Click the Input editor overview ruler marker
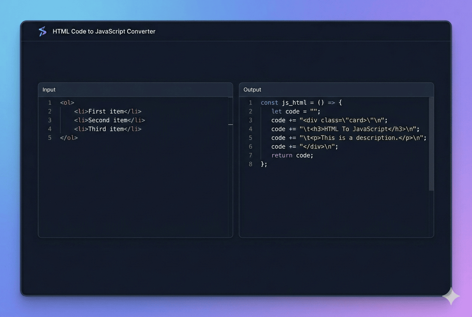The image size is (472, 317). click(230, 124)
